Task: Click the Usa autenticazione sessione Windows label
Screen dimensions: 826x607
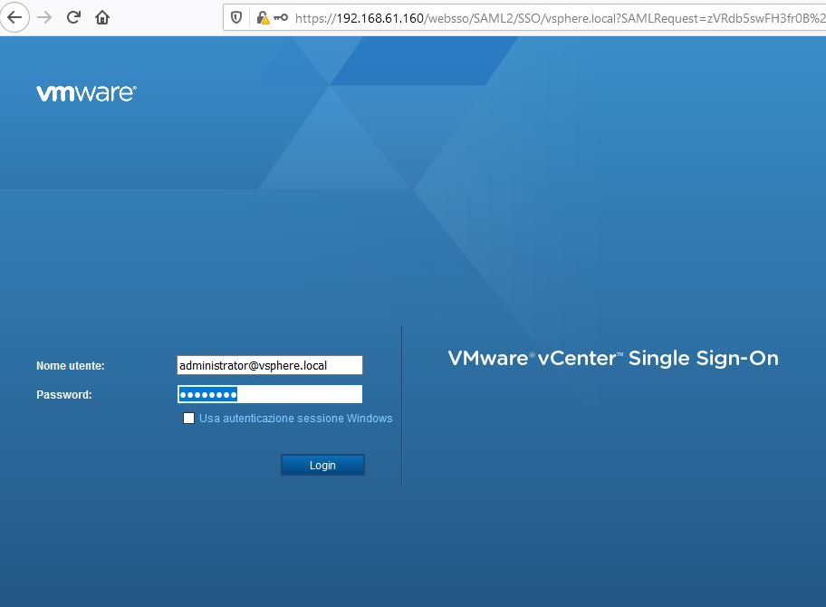Action: [295, 419]
